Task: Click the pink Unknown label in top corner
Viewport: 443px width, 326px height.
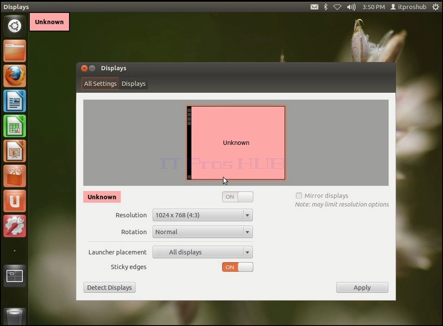Action: pos(49,22)
